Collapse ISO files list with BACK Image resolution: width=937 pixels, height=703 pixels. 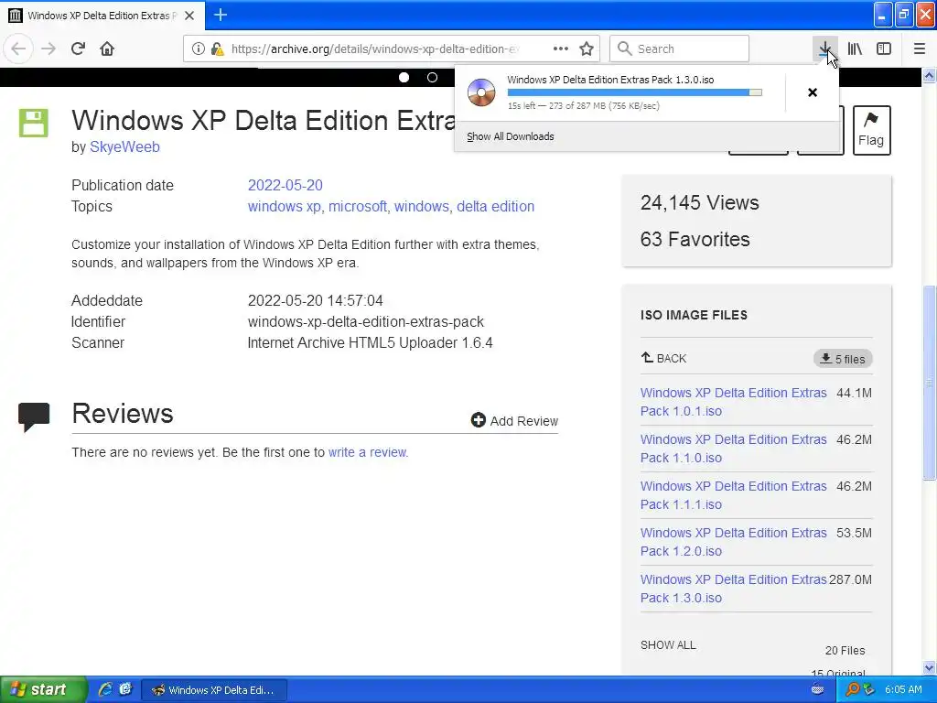coord(664,358)
